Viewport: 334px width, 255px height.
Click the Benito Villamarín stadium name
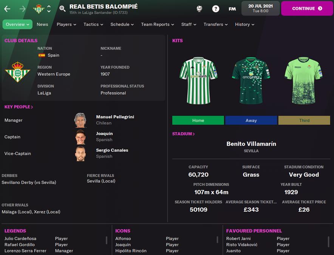point(251,144)
